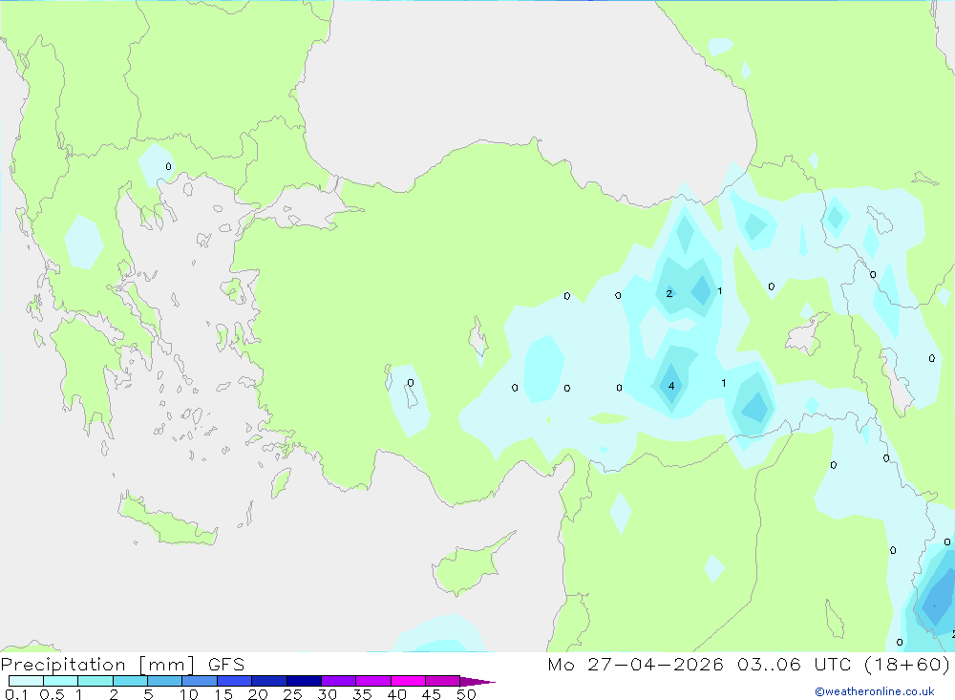Image resolution: width=955 pixels, height=700 pixels.
Task: Click the 0.1–0.5 mm legend color swatch
Action: 26,681
